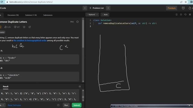This screenshot has height=108, width=193.
Task: Share this page using the address bar icon
Action: (x=181, y=2)
